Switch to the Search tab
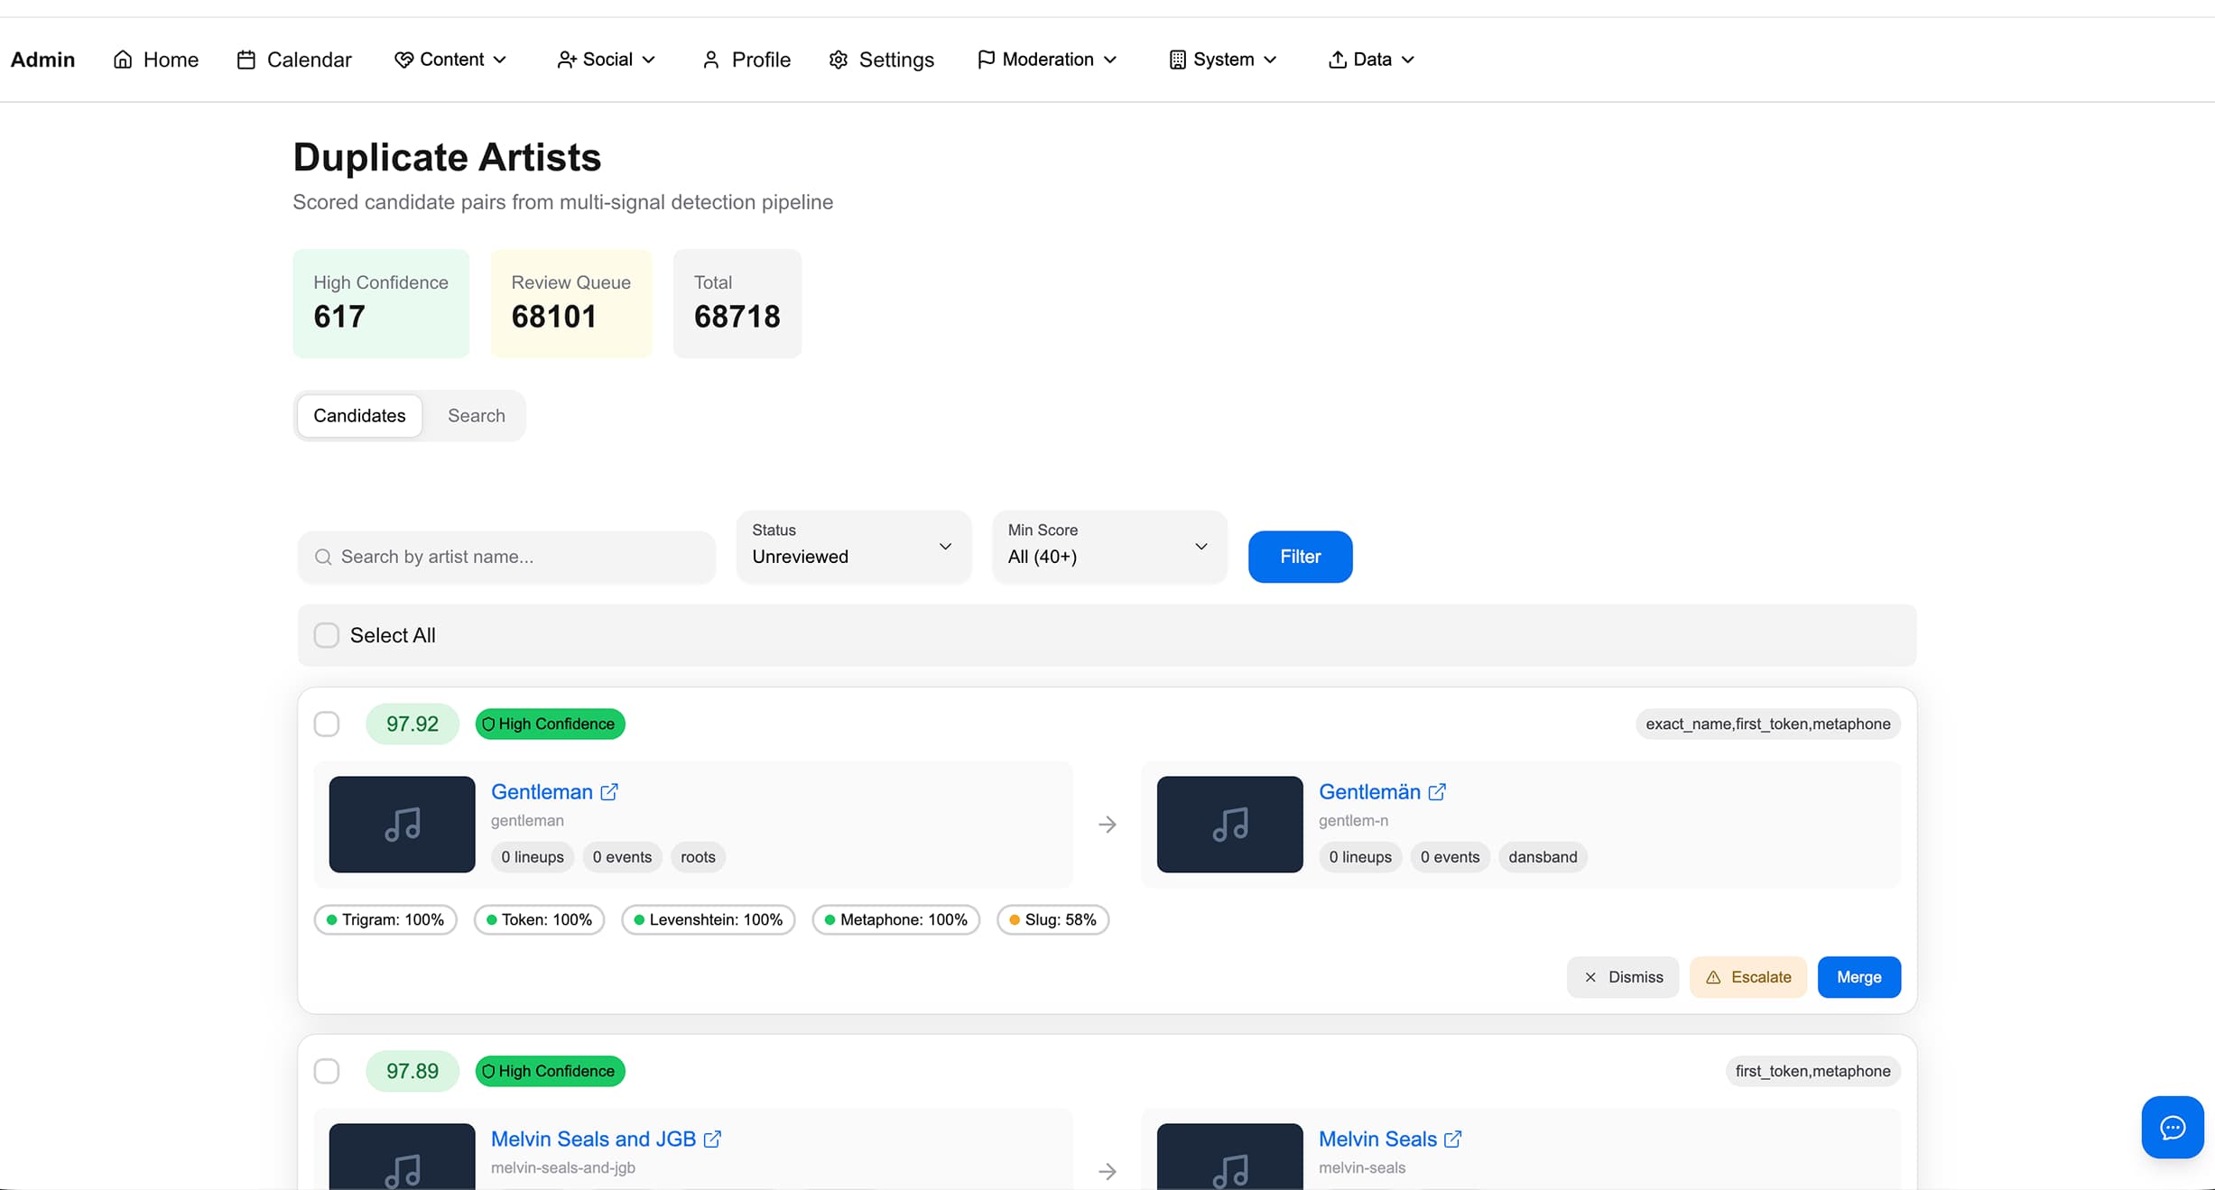This screenshot has width=2215, height=1190. pyautogui.click(x=476, y=415)
